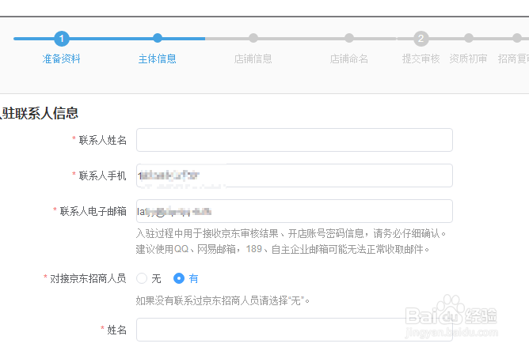Image resolution: width=529 pixels, height=351 pixels.
Task: Click the step 2 circle marker
Action: pyautogui.click(x=421, y=39)
